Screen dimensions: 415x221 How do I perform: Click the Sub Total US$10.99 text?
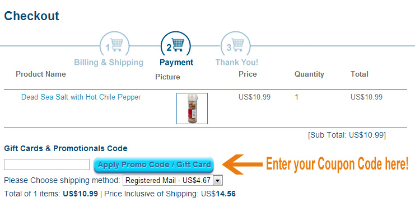(x=347, y=135)
